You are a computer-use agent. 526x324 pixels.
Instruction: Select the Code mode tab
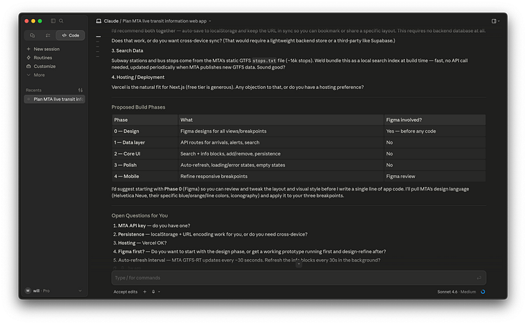(70, 35)
